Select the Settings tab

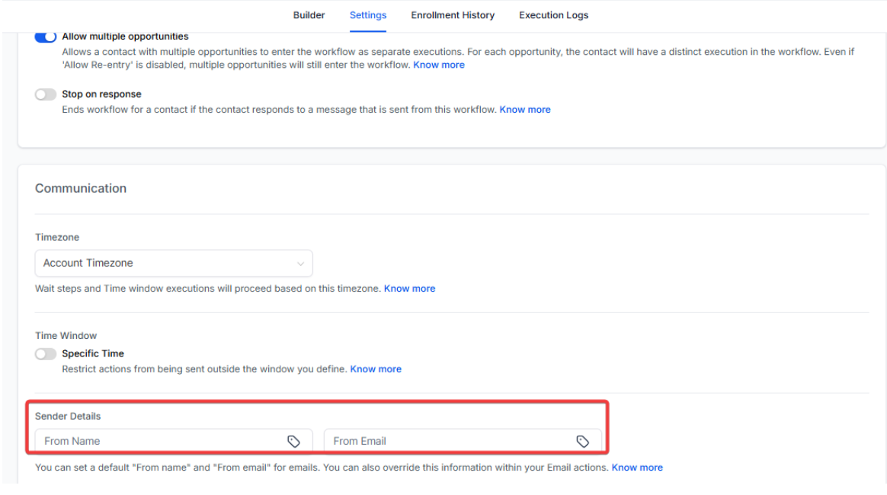coord(368,15)
